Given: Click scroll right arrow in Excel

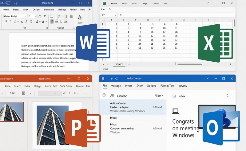Looking at the screenshot, I should 231,64.
